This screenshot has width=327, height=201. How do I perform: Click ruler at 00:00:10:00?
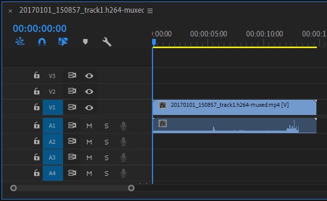pyautogui.click(x=264, y=34)
